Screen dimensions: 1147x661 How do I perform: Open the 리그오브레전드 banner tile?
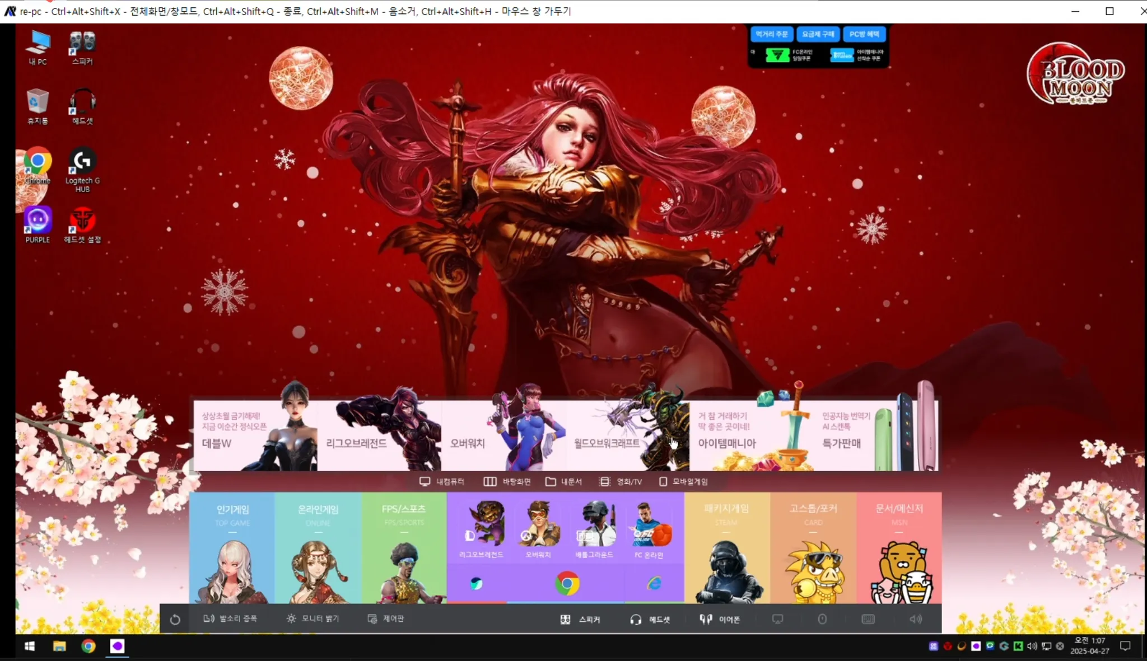379,435
